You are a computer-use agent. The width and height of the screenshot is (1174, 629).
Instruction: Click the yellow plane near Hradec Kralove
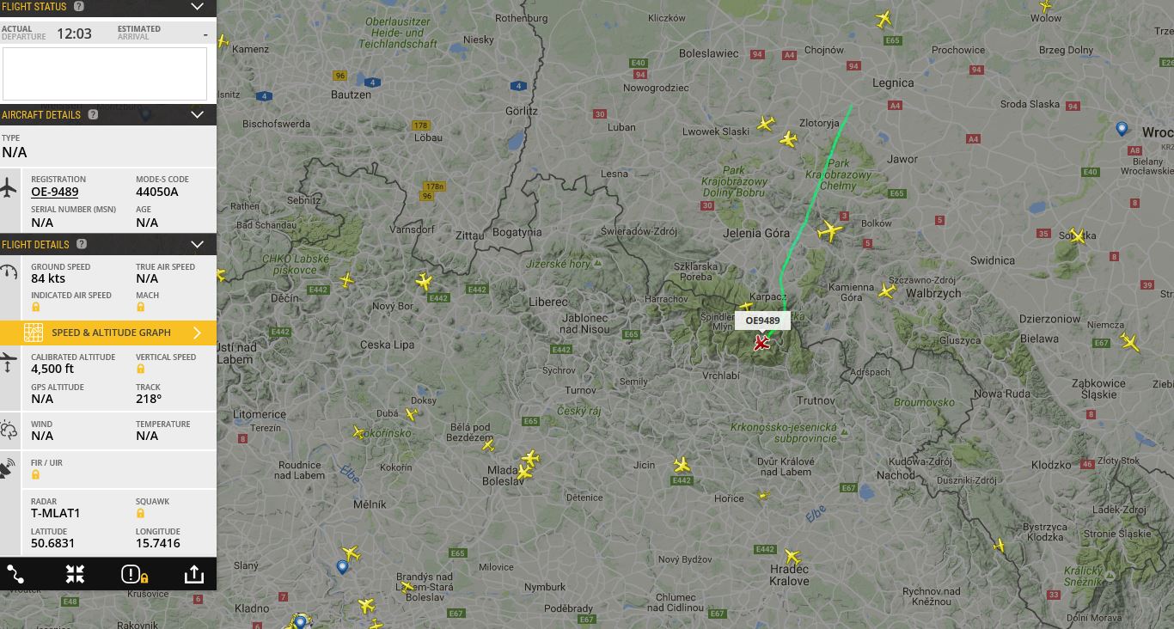(x=792, y=557)
